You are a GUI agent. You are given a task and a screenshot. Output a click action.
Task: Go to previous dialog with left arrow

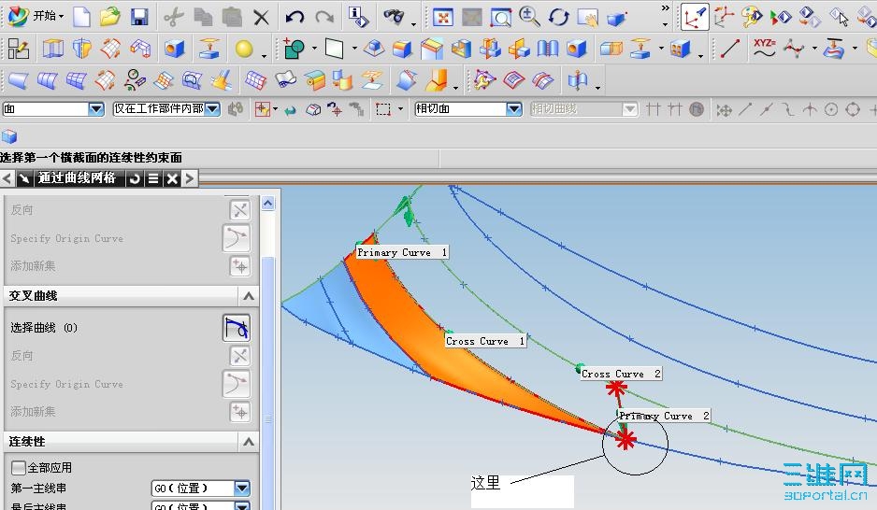click(x=7, y=178)
